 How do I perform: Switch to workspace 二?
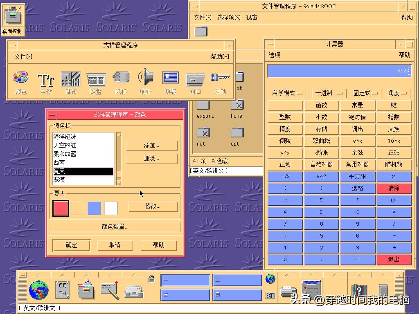coord(237,280)
